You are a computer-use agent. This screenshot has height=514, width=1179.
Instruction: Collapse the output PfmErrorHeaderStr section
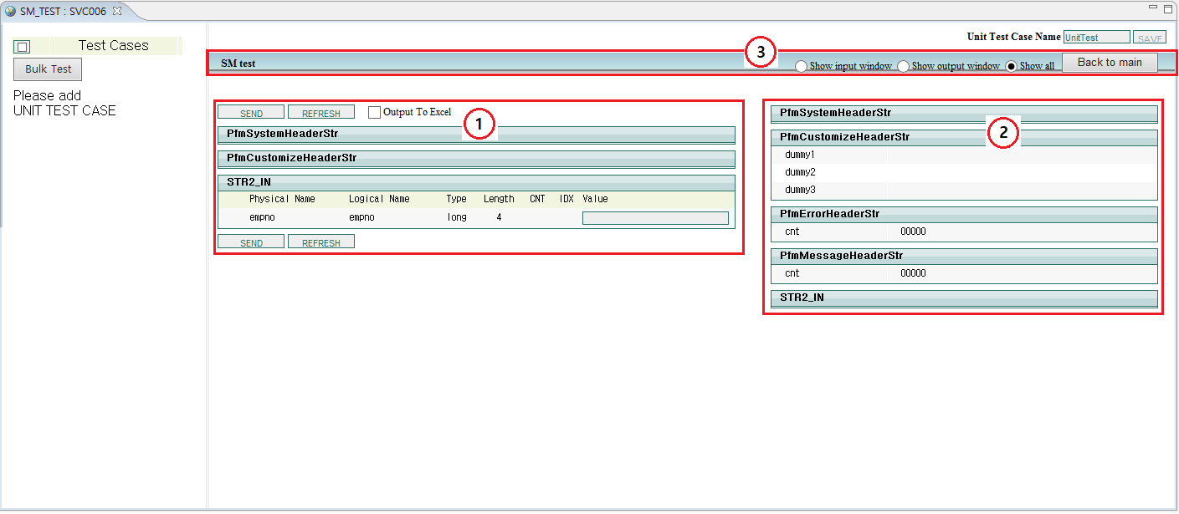963,214
